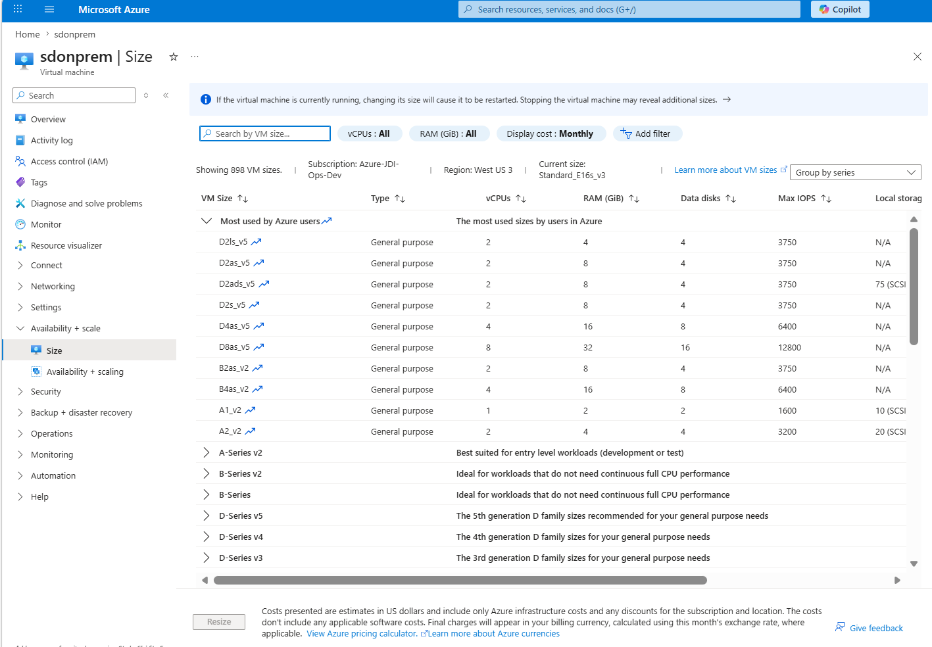Click the Monitor gauge icon
Image resolution: width=932 pixels, height=647 pixels.
pyautogui.click(x=20, y=224)
